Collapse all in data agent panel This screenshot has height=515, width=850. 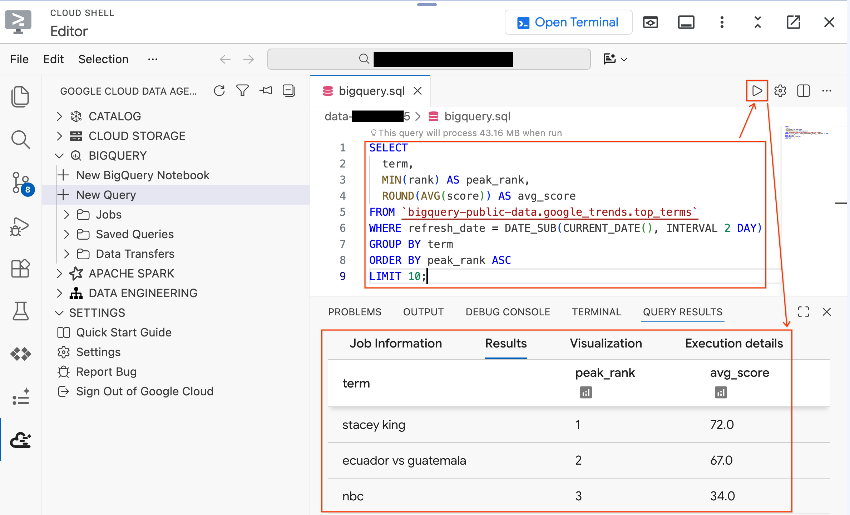(289, 91)
